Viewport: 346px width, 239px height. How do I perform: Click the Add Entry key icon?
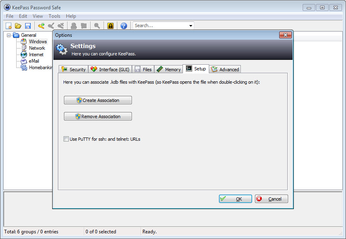click(x=41, y=26)
